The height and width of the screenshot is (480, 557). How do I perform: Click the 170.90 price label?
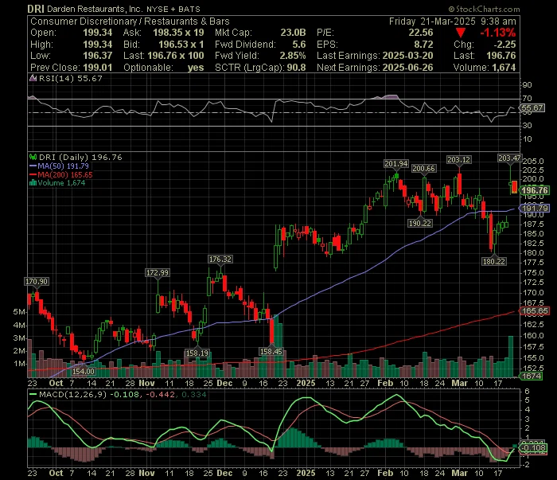pos(37,282)
